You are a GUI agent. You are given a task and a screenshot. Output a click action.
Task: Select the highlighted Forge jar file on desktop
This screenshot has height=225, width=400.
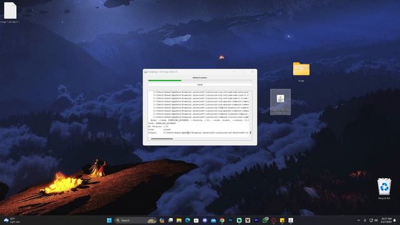[281, 102]
